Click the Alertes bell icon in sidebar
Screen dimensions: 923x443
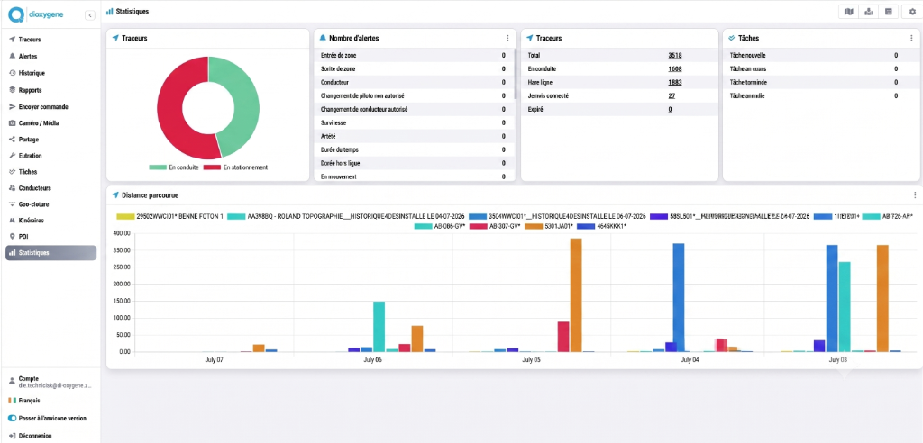tap(13, 57)
